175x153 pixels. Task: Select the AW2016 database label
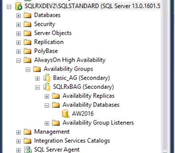tap(83, 114)
